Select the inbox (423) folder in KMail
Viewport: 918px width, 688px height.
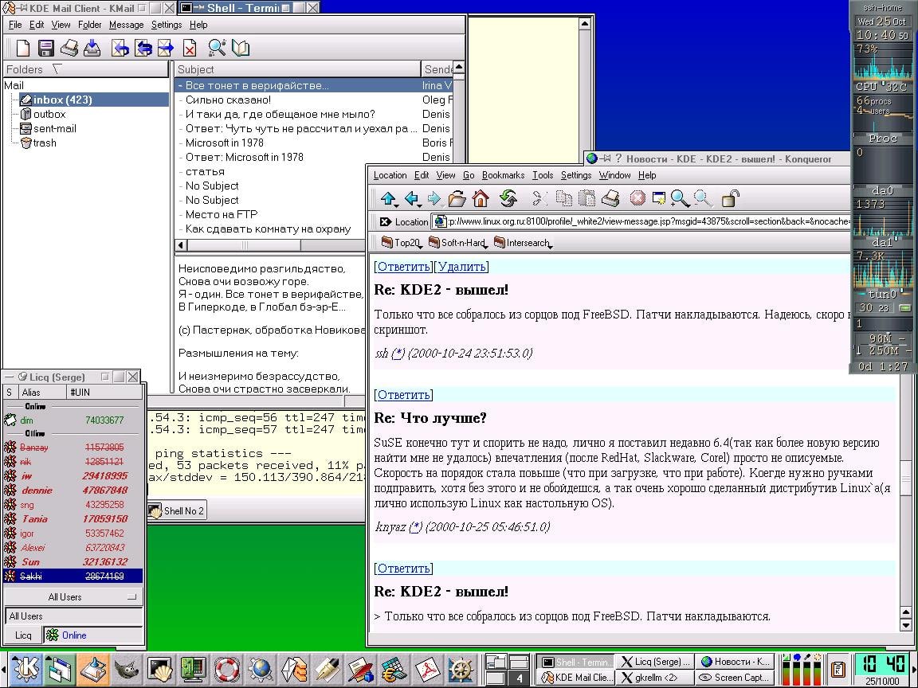tap(94, 100)
